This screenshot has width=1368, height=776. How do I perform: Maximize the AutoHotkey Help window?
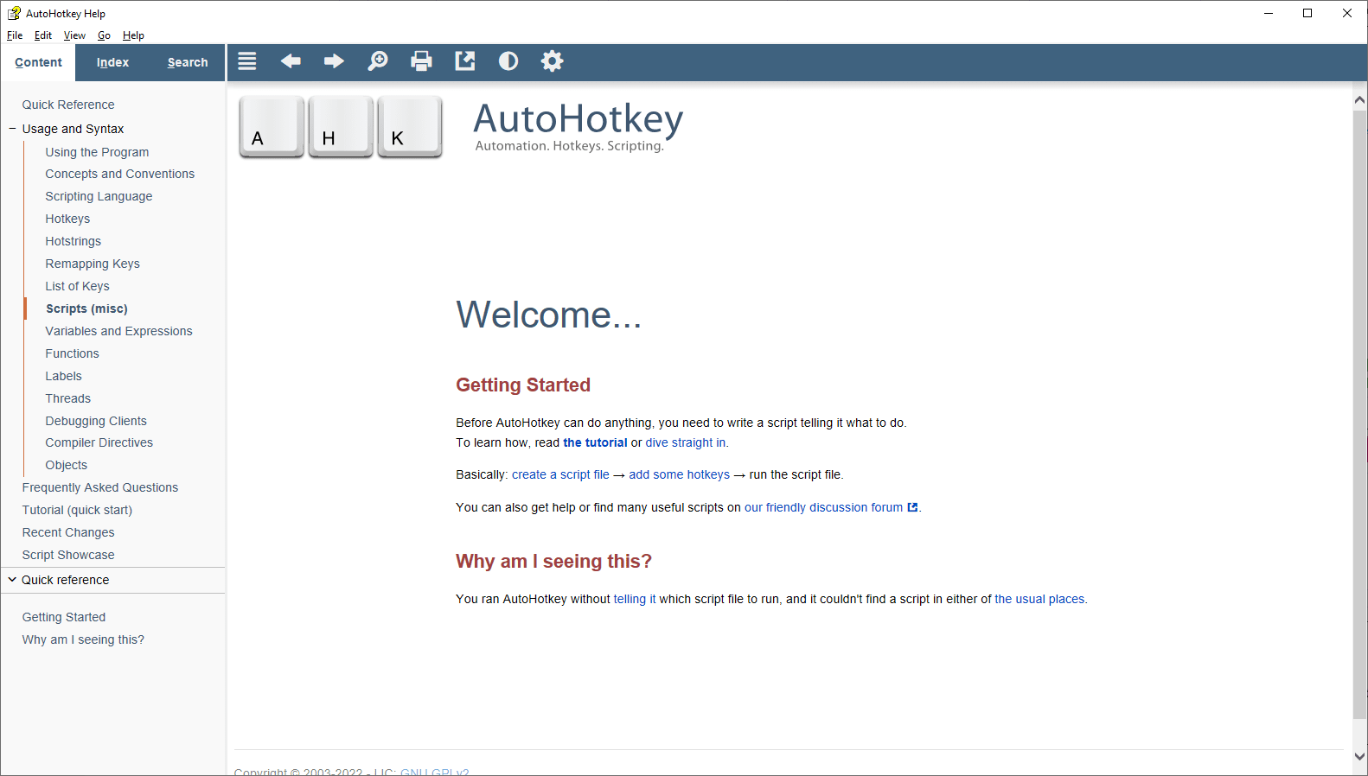point(1307,13)
